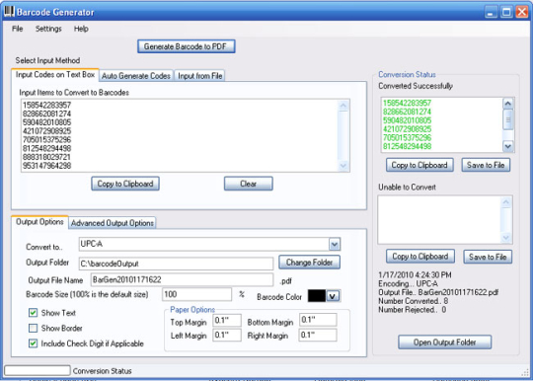Close the Barcode Generator window
The width and height of the screenshot is (533, 381).
click(x=522, y=12)
